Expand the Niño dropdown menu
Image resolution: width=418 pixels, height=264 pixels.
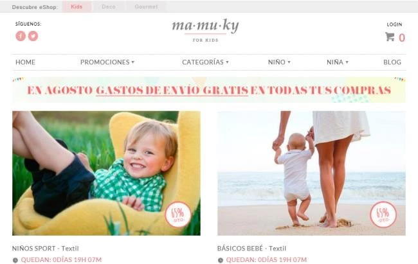279,62
